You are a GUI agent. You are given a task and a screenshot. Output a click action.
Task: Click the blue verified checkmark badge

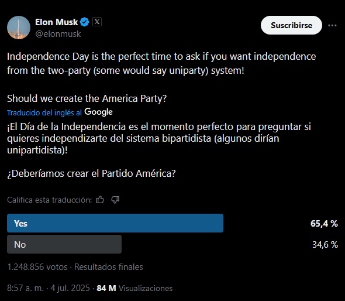[84, 22]
